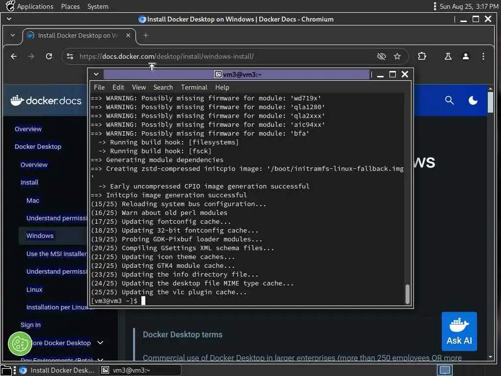Click the terminal vertical scrollbar handle
This screenshot has height=376, width=501.
click(x=407, y=294)
